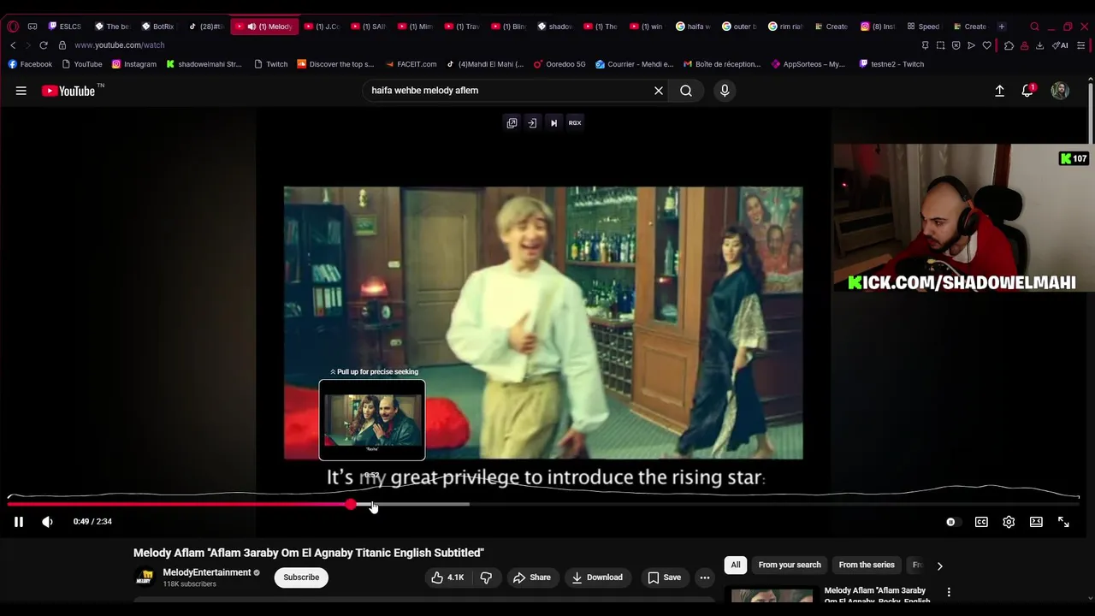This screenshot has height=616, width=1095.
Task: Enter full screen mode
Action: point(1063,522)
